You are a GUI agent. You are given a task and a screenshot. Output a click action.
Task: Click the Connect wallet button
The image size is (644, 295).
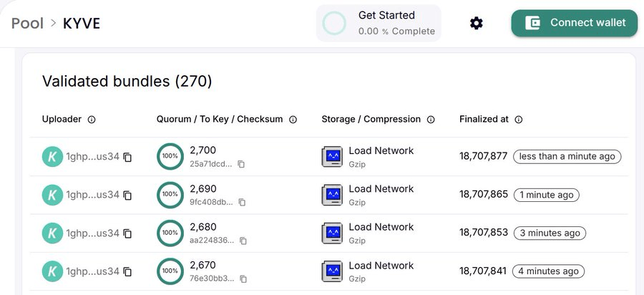click(574, 23)
